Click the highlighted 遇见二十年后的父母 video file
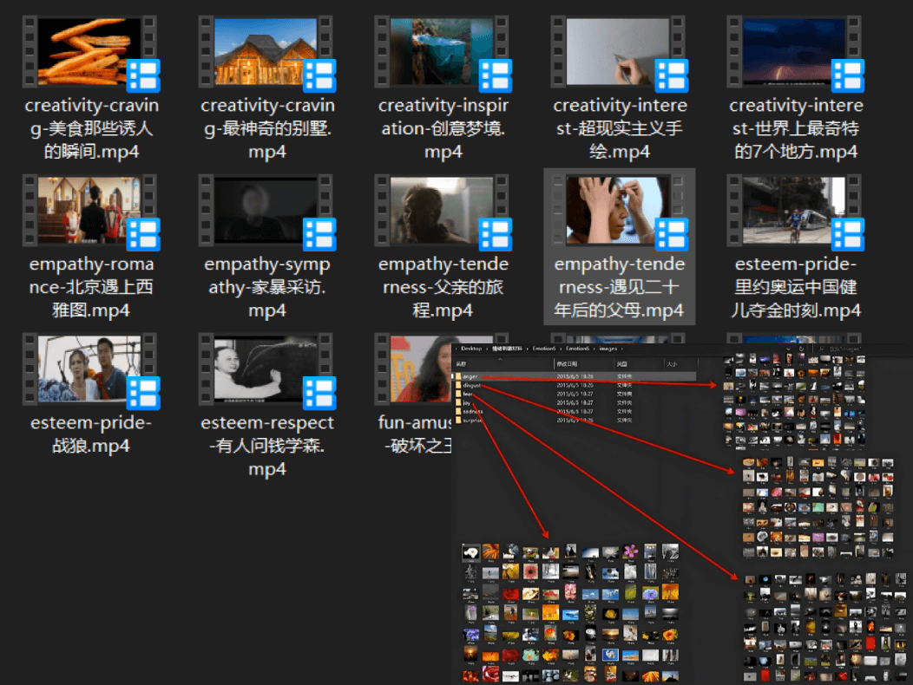 [619, 247]
